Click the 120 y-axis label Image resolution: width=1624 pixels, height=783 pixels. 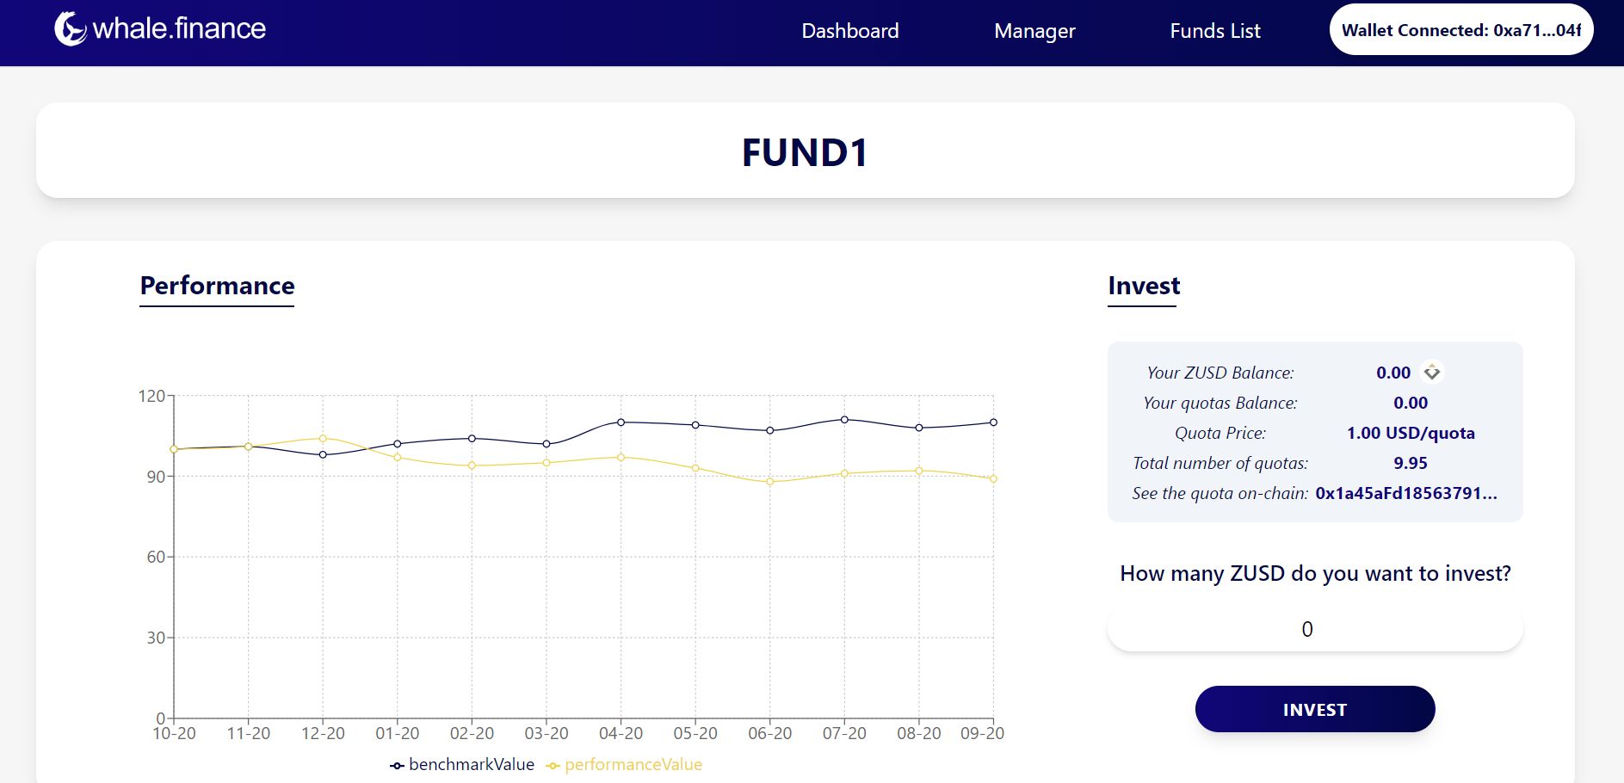click(x=151, y=396)
